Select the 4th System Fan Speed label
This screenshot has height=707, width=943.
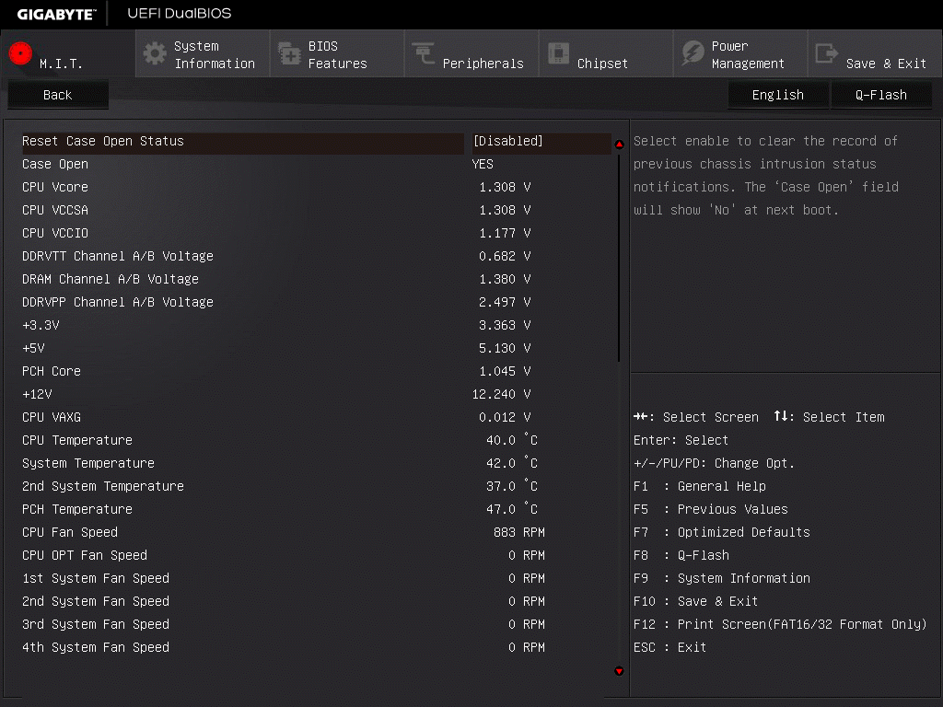[x=96, y=647]
